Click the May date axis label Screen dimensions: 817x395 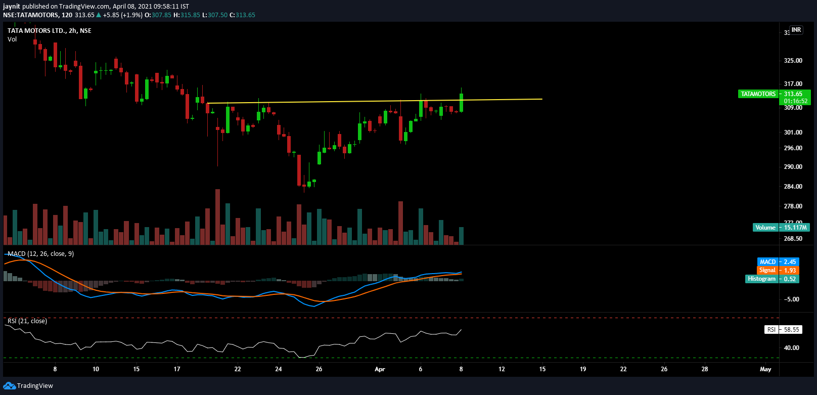(x=765, y=369)
